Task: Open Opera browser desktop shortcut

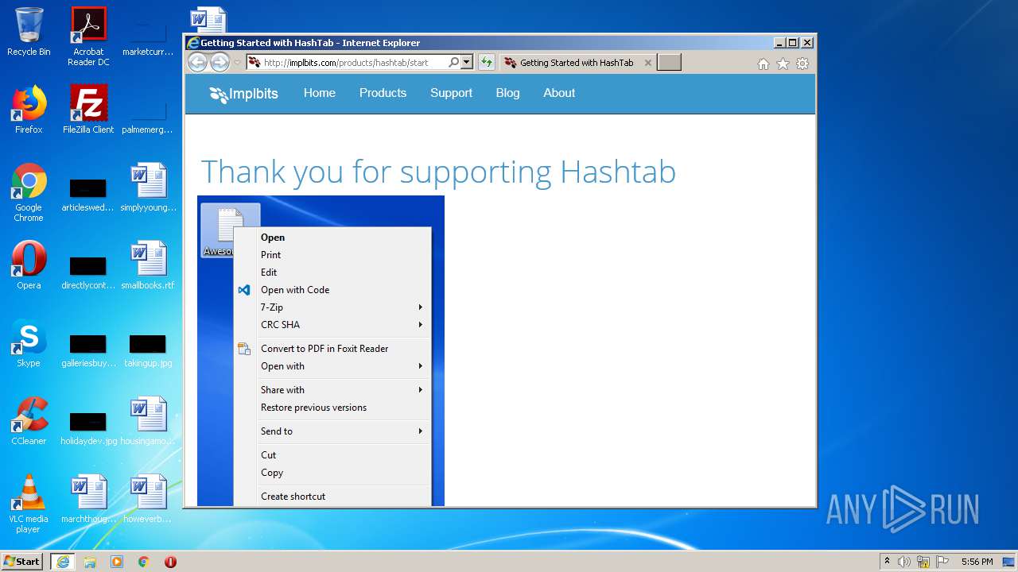Action: [29, 265]
